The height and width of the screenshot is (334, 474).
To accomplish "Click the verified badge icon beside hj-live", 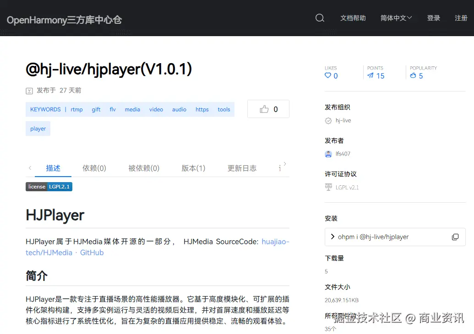I will [328, 121].
